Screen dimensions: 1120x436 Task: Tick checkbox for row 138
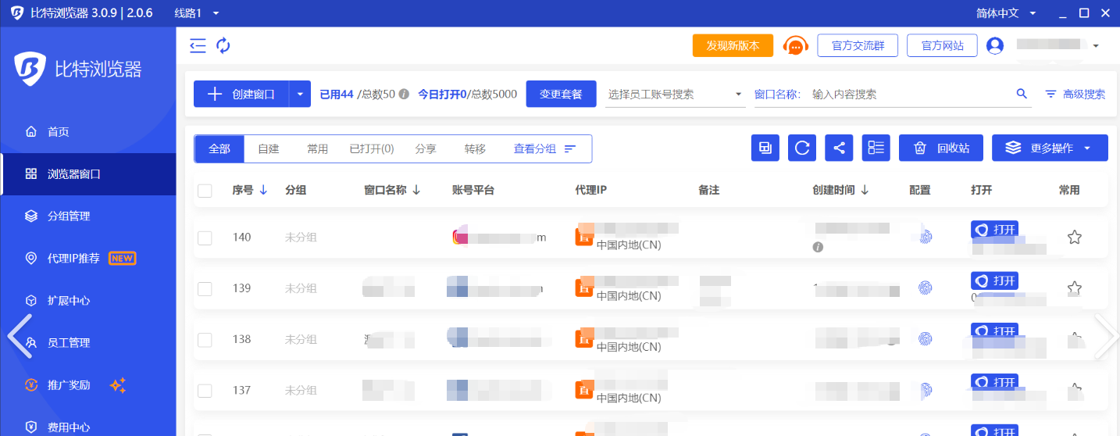pyautogui.click(x=205, y=340)
